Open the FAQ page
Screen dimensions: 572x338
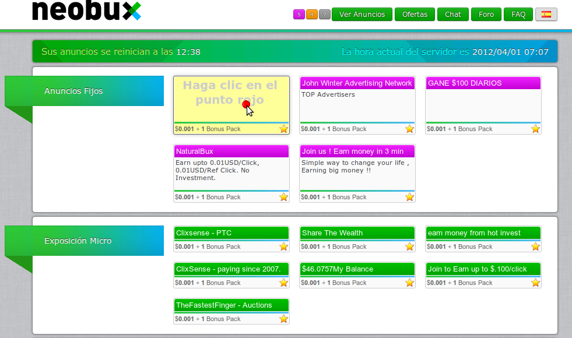point(518,14)
